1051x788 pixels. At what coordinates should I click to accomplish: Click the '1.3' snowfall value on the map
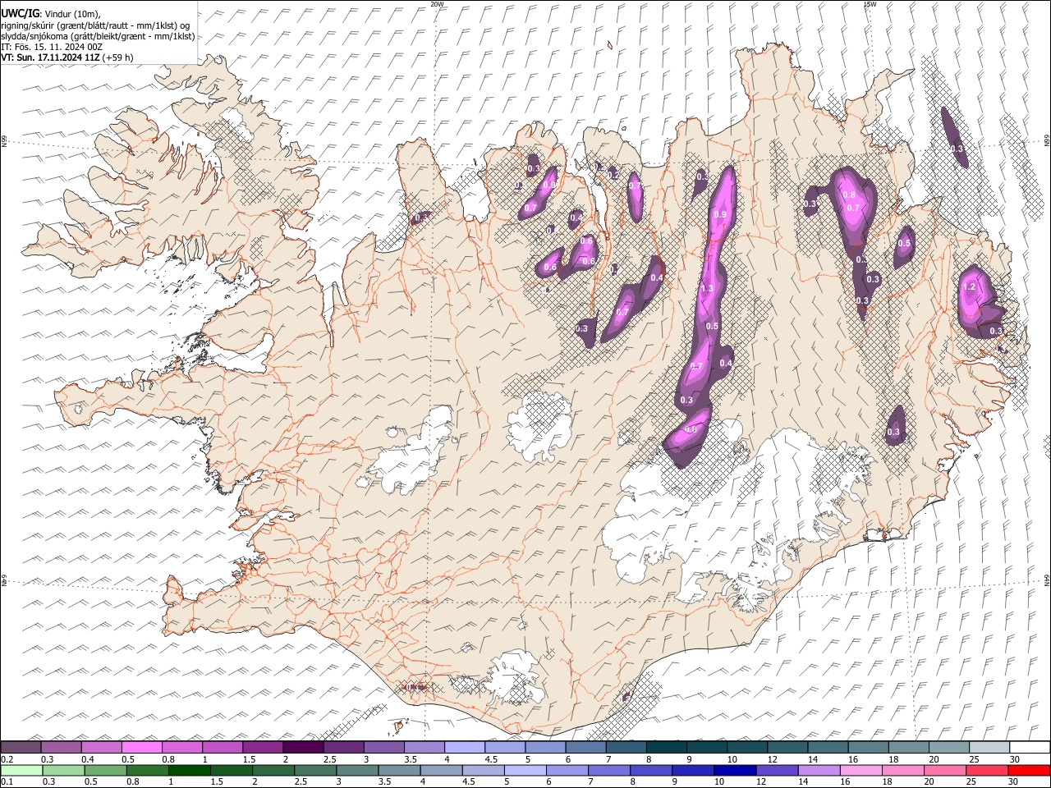pos(708,289)
